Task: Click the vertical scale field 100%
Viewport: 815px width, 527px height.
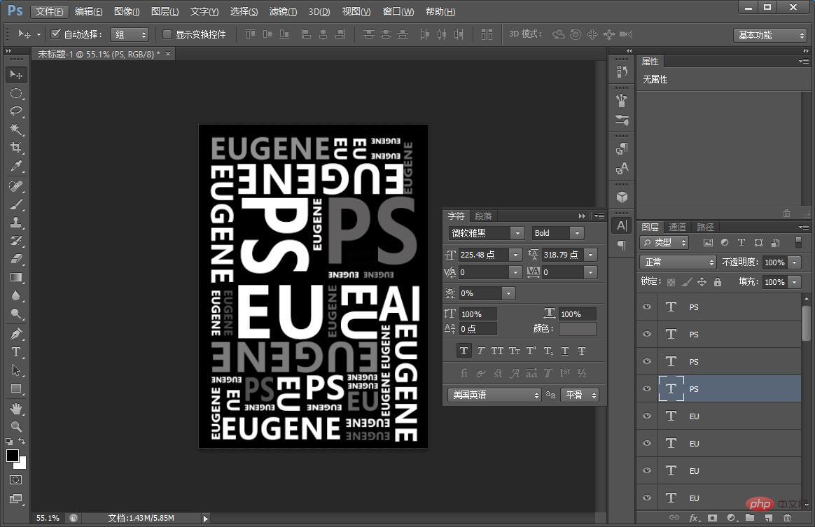Action: coord(477,314)
